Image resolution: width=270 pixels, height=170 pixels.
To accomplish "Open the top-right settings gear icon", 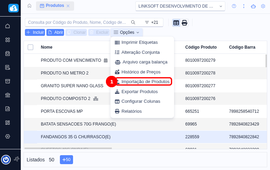I will 263,6.
